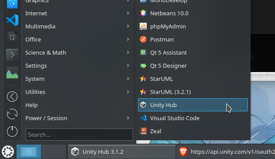Launch terminal icon in favorites sidebar
275x159 pixels.
pyautogui.click(x=12, y=55)
